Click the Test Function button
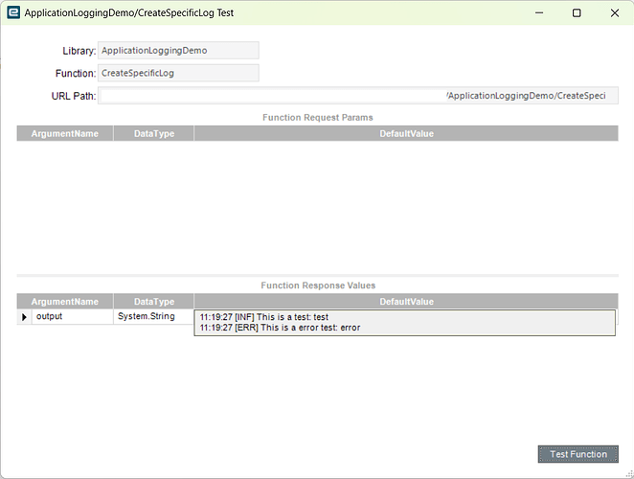The height and width of the screenshot is (479, 634). [x=577, y=454]
